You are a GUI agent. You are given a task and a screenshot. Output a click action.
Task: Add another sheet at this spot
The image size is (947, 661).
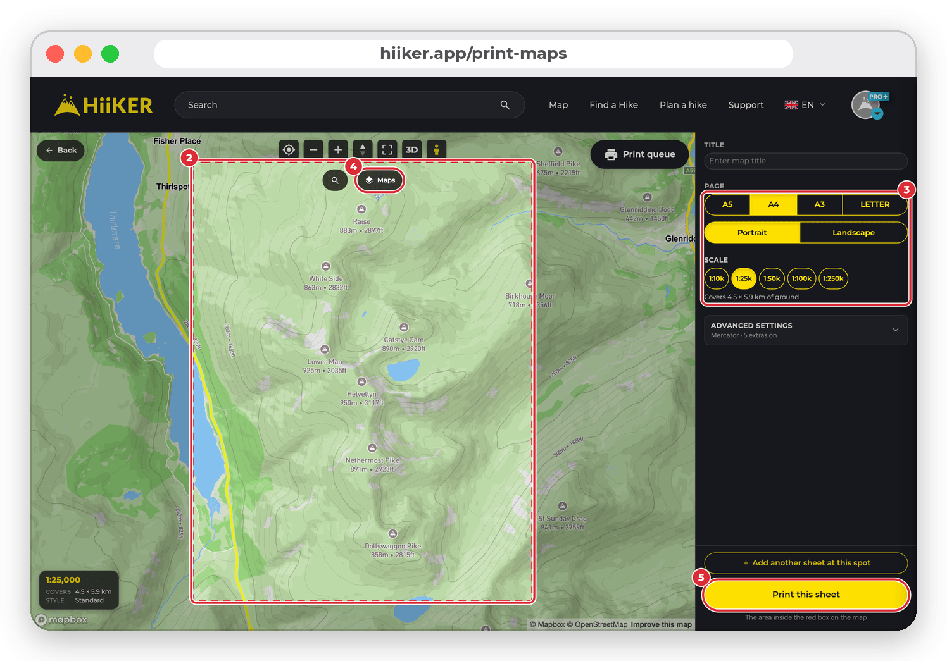click(806, 563)
